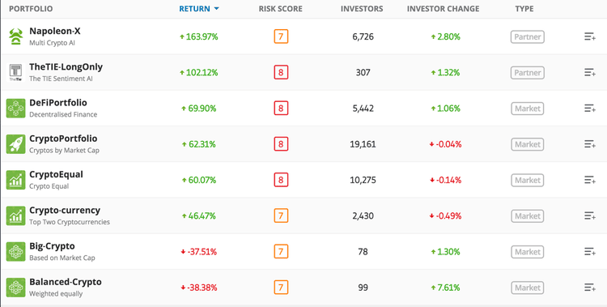Click Balanced-Crypto risk score 7 badge
Viewport: 607px width, 307px height.
click(281, 288)
